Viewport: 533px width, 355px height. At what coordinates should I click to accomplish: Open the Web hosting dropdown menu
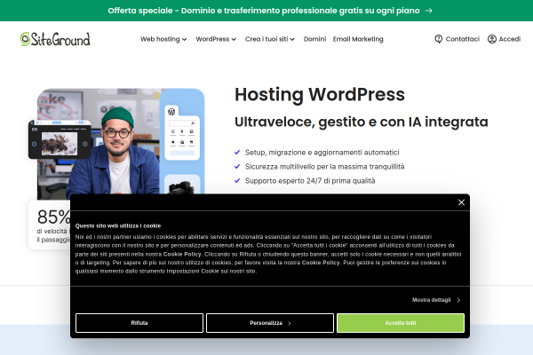pyautogui.click(x=163, y=39)
